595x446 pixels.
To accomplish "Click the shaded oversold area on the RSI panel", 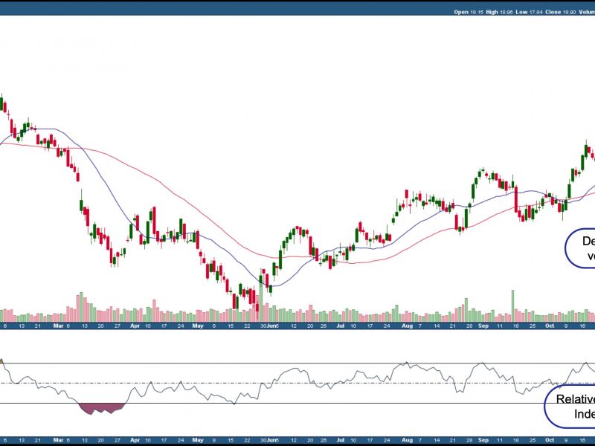I will click(101, 408).
